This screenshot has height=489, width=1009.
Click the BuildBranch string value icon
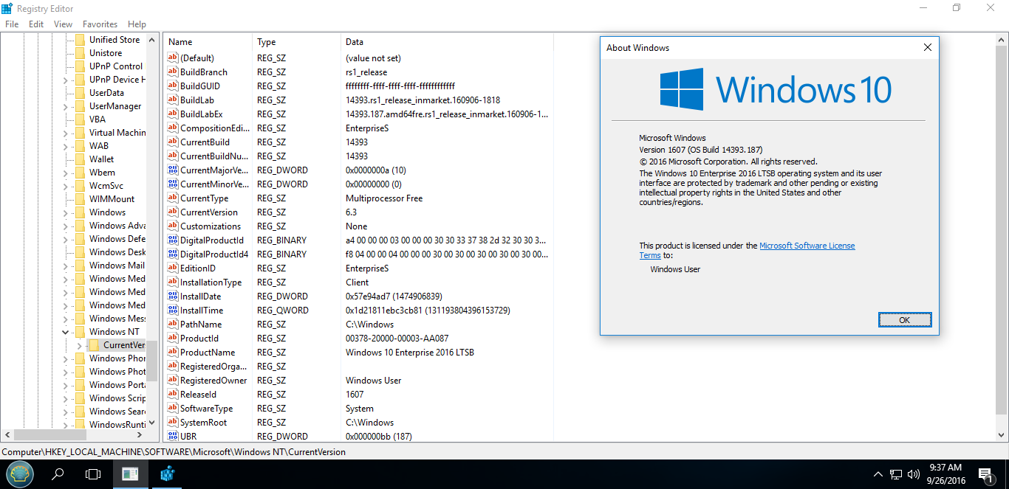pyautogui.click(x=172, y=72)
